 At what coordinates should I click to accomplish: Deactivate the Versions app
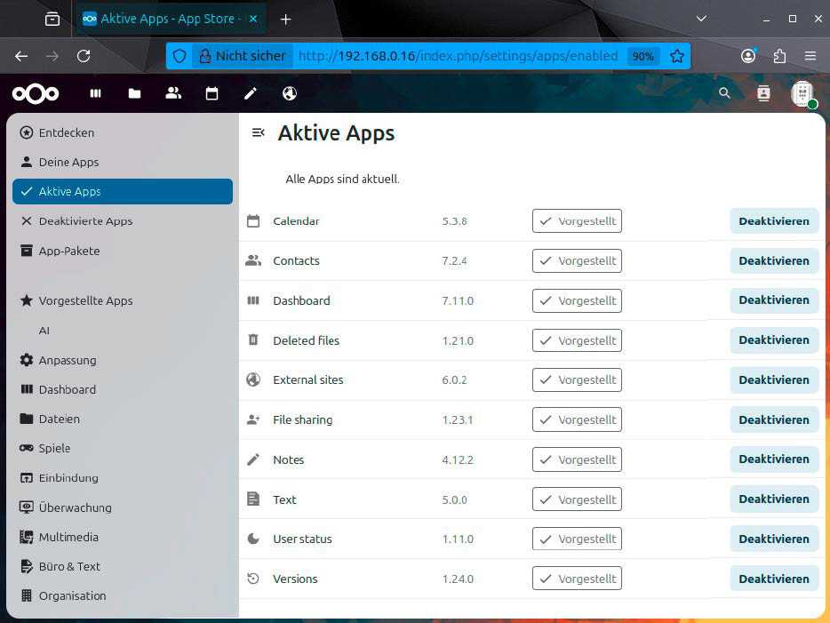coord(774,579)
